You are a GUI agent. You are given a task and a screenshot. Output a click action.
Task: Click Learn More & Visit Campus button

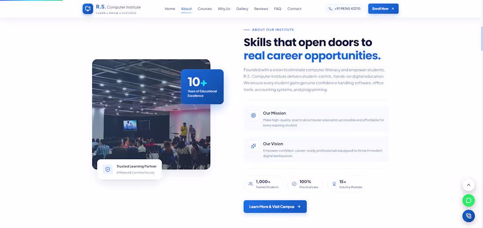click(275, 207)
